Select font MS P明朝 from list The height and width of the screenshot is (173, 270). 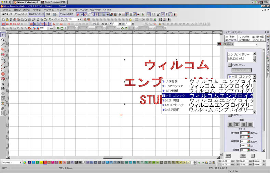coord(207,110)
